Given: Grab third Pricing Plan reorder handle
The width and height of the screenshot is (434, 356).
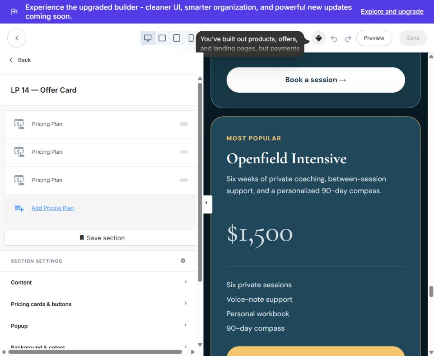Looking at the screenshot, I should point(184,180).
